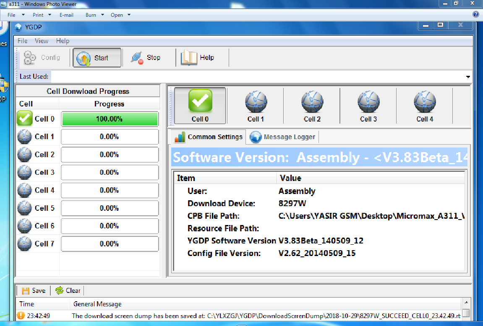483x326 pixels.
Task: Click the Photo Viewer title bar icon
Action: 3,4
